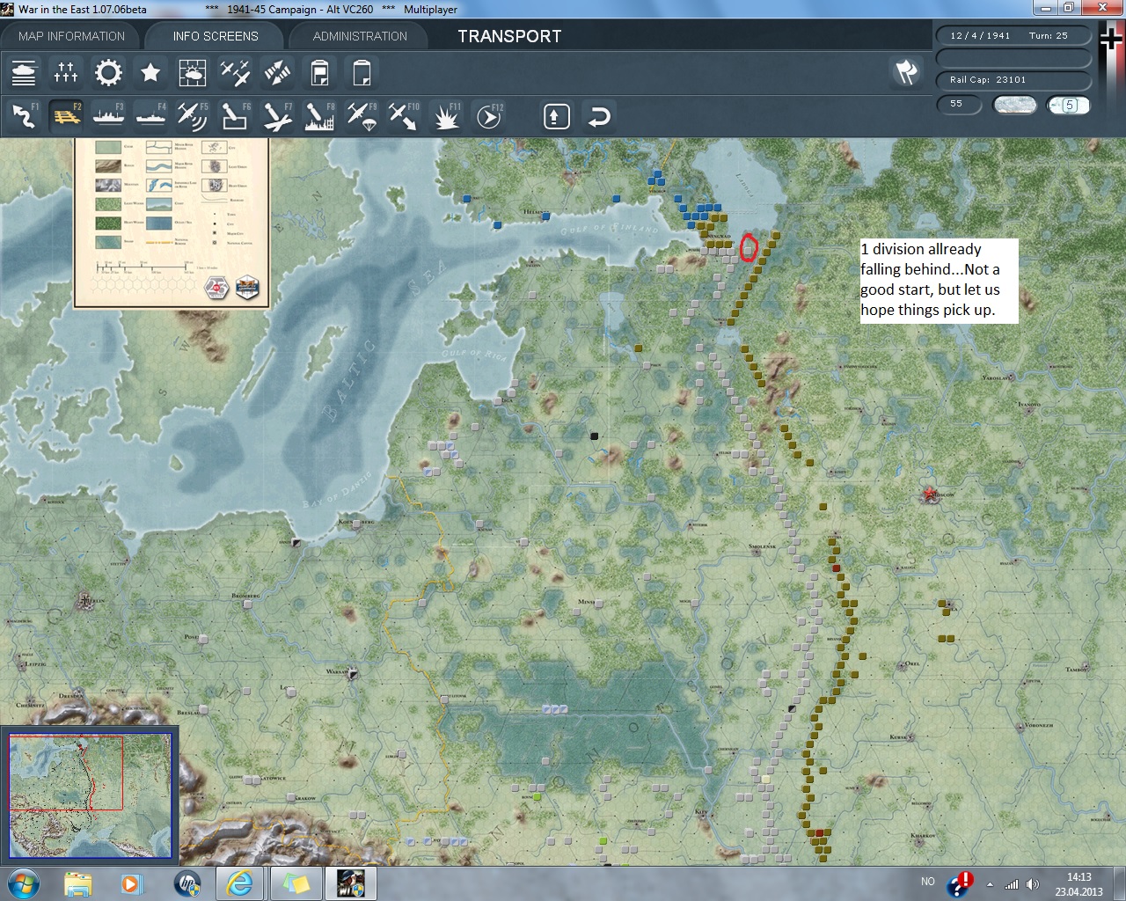The width and height of the screenshot is (1126, 901).
Task: Open Internet Explorer from taskbar
Action: coord(239,883)
